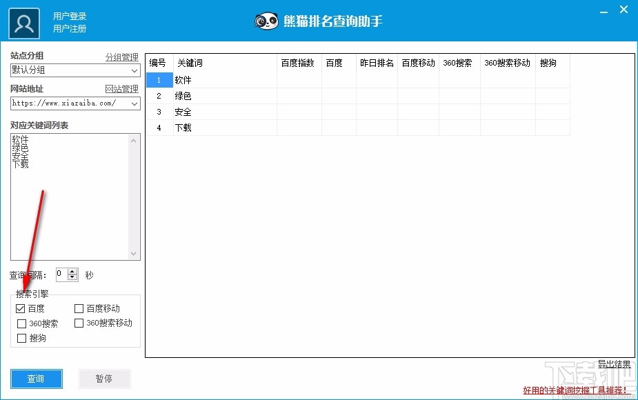Image resolution: width=638 pixels, height=400 pixels.
Task: Click the dropdown arrow on 默认分组
Action: click(x=133, y=70)
